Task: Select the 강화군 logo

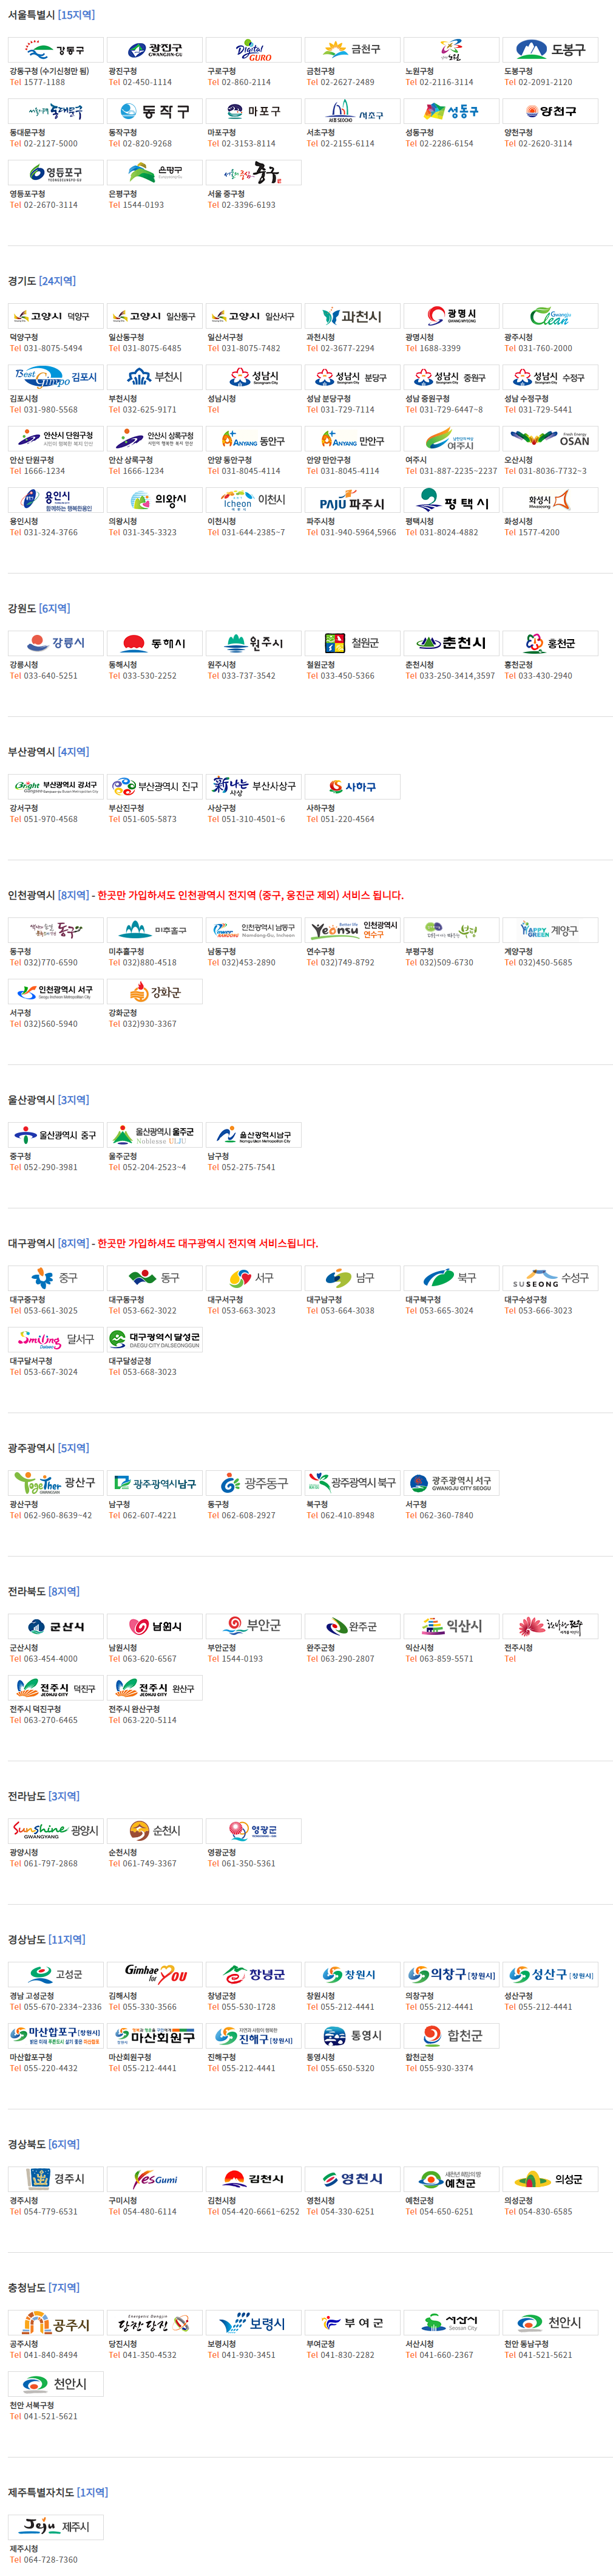Action: (x=155, y=992)
